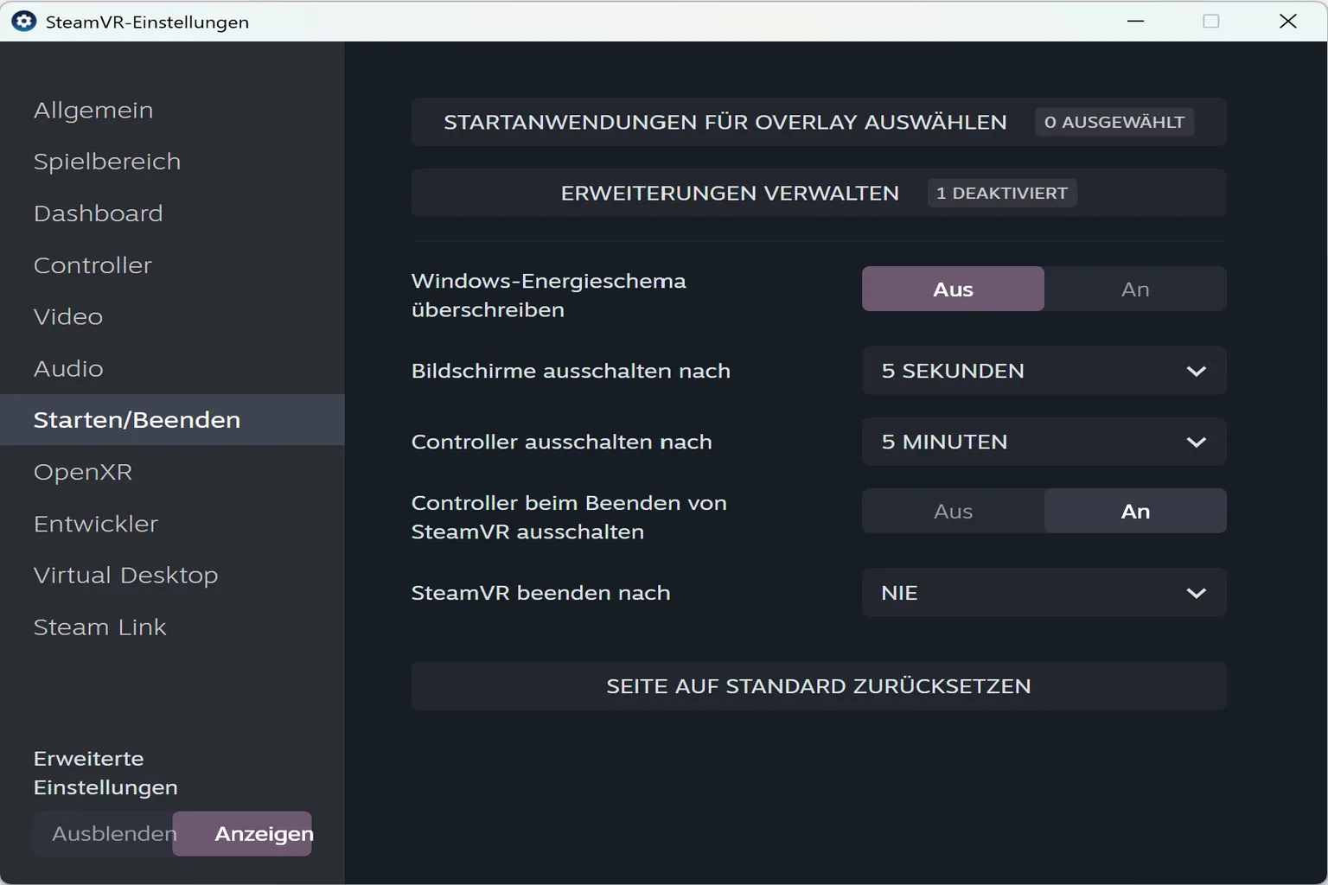Choose Anzeigen for Erweiterte Einstellungen

pyautogui.click(x=243, y=834)
